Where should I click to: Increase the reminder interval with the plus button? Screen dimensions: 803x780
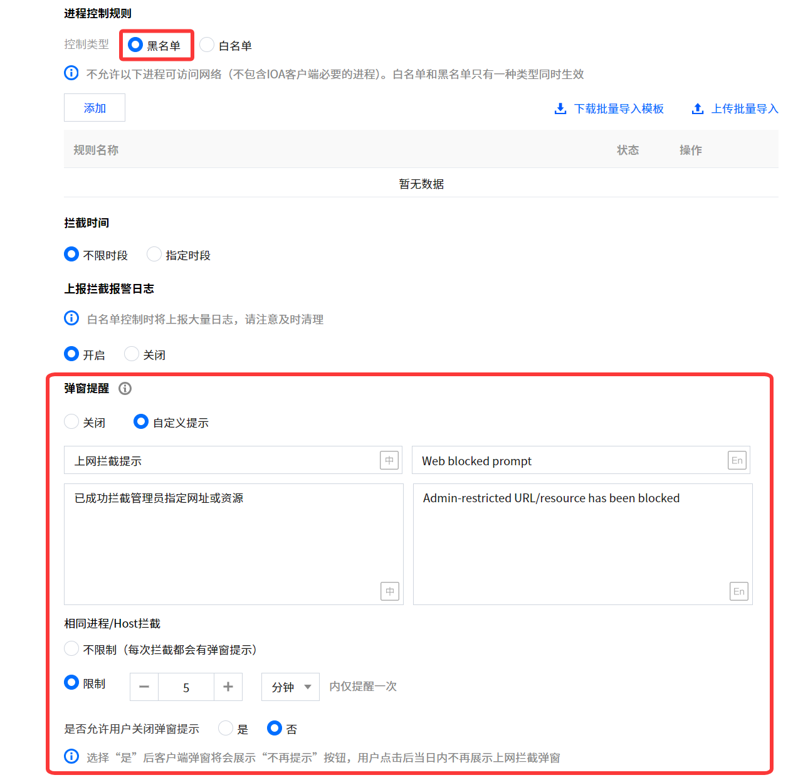pos(228,687)
